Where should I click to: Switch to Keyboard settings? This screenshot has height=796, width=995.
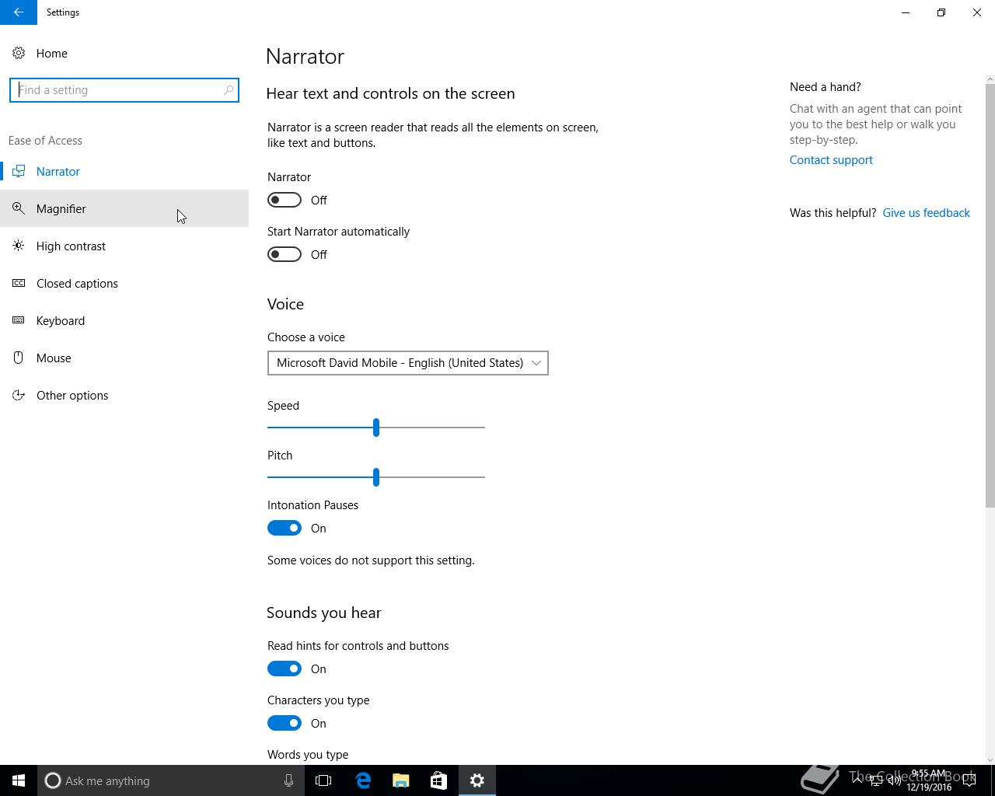[124, 320]
